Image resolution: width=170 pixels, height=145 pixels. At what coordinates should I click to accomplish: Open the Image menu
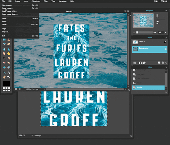click(17, 1)
